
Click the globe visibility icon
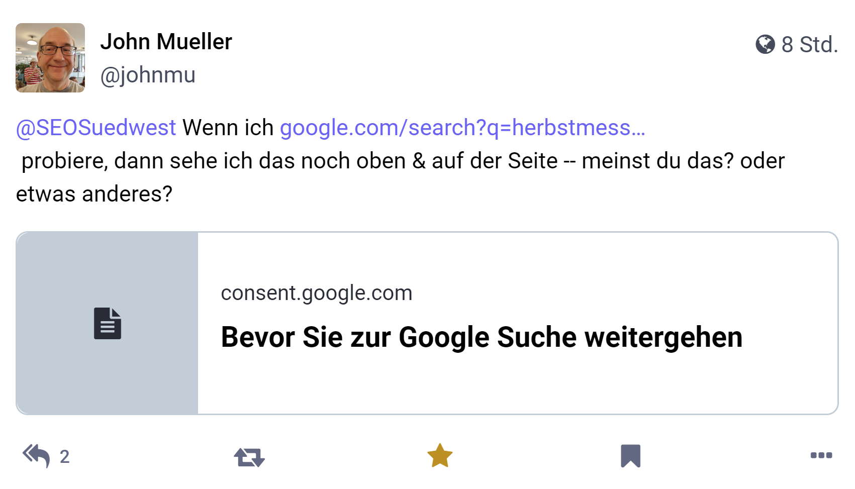point(765,45)
